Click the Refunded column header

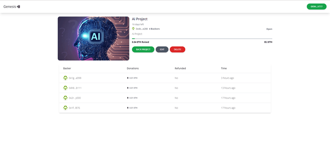click(180, 68)
